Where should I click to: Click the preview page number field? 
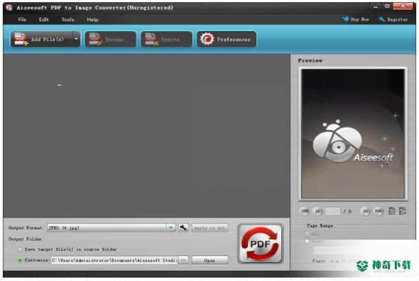333,211
